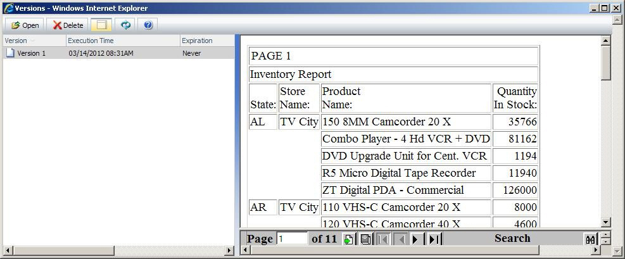Click execution time 03/14/2012 08:31AM
Screen dimensions: 625x259
tap(101, 53)
